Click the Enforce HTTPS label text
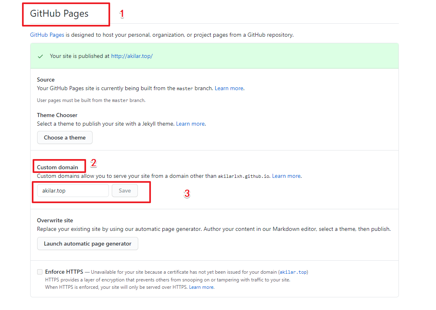The height and width of the screenshot is (310, 436). (64, 272)
